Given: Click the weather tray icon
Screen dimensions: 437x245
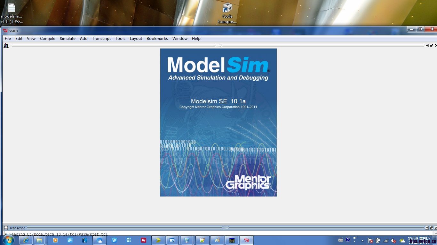Looking at the screenshot, I should [402, 241].
